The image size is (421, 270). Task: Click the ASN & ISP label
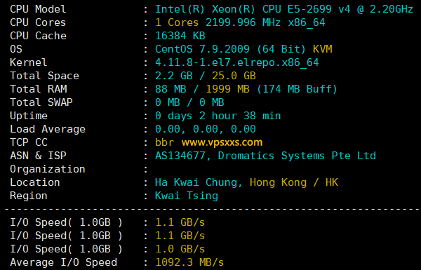coord(38,156)
